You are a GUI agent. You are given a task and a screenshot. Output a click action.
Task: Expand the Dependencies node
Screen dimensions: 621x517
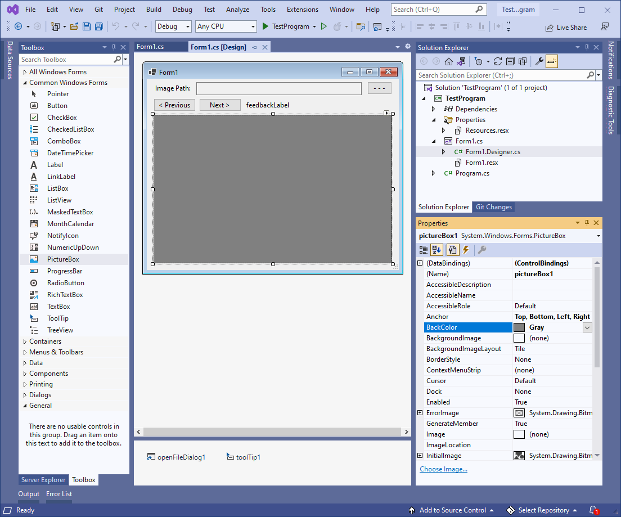(x=433, y=109)
